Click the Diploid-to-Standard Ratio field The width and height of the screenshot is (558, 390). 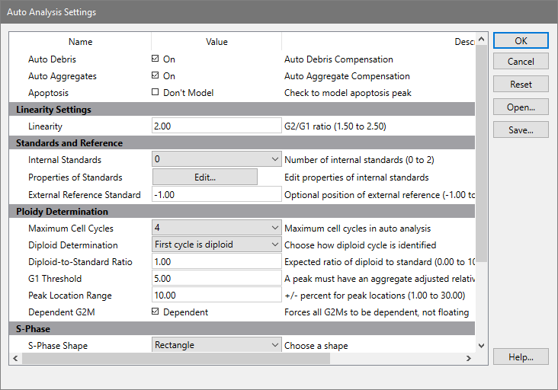click(x=216, y=262)
